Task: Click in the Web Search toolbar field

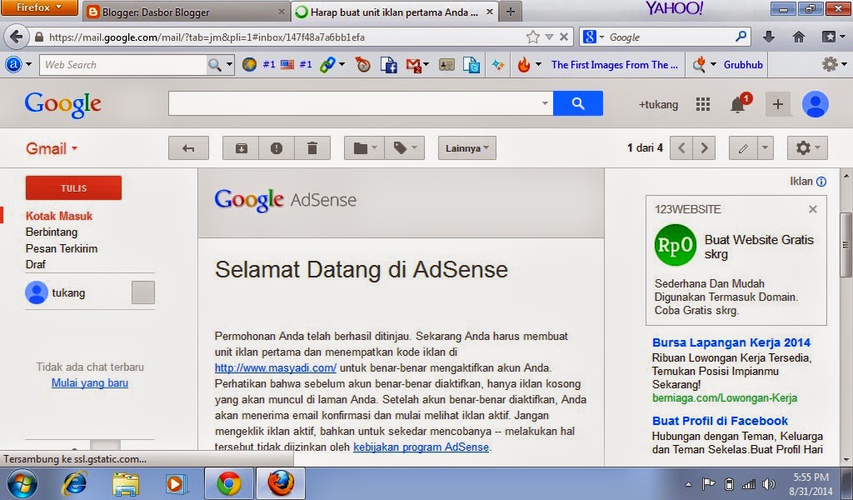Action: point(123,65)
